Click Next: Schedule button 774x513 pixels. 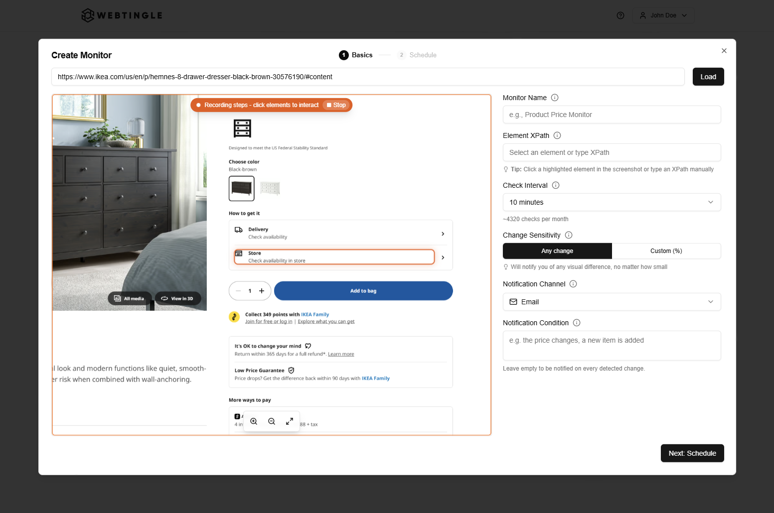(692, 453)
